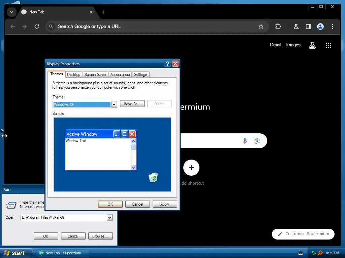Viewport: 345px width, 258px height.
Task: Open the toolbar experiments flask icon
Action: [296, 27]
